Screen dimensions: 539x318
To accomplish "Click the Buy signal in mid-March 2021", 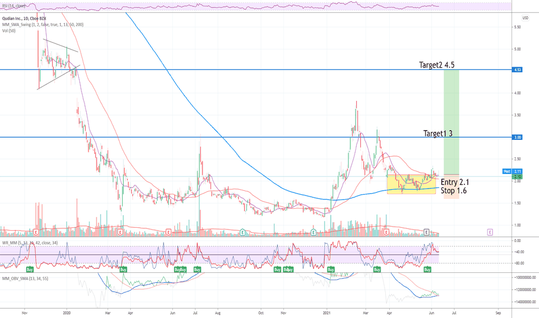I will [377, 269].
